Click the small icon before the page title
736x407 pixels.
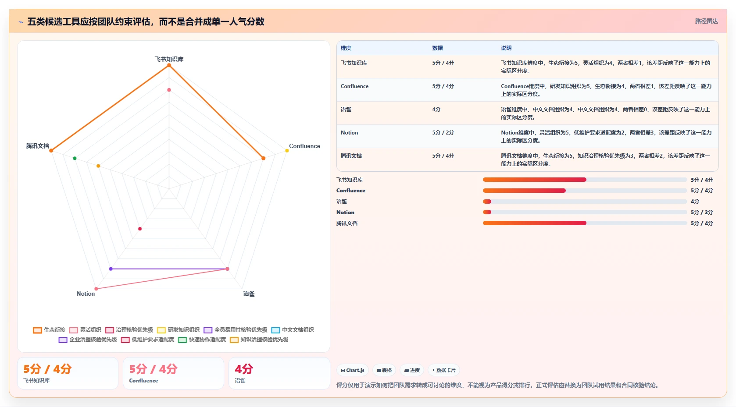coord(21,22)
